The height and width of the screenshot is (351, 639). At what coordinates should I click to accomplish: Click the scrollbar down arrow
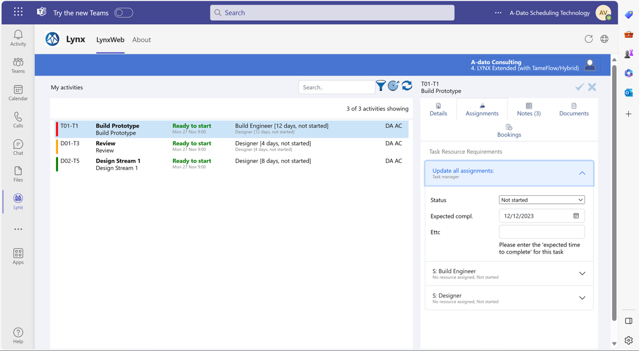click(x=614, y=343)
